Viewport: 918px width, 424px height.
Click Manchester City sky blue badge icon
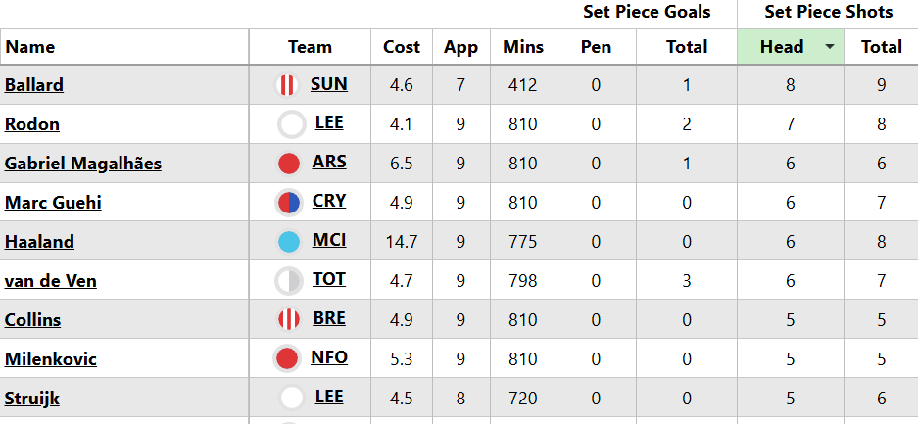click(x=289, y=242)
